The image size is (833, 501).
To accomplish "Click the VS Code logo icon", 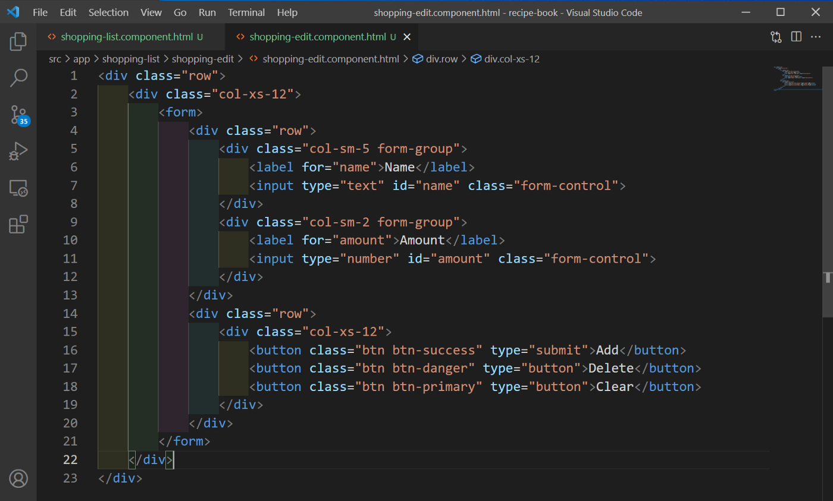I will tap(13, 12).
